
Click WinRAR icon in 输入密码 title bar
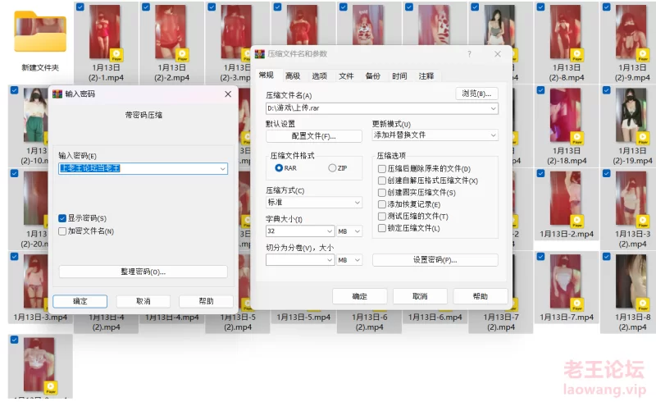57,94
